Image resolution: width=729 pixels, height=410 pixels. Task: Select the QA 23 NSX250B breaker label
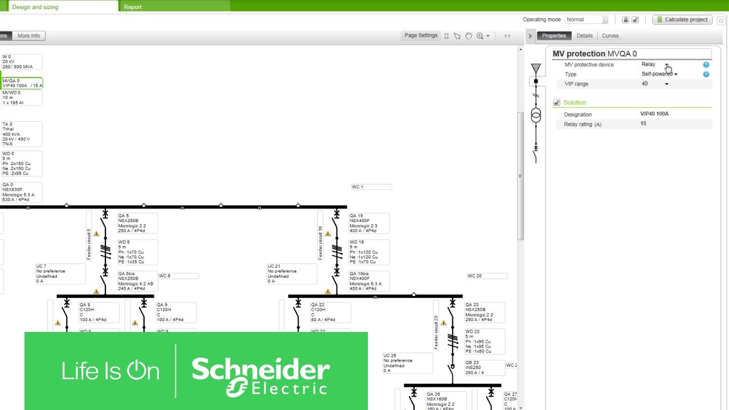click(x=485, y=313)
